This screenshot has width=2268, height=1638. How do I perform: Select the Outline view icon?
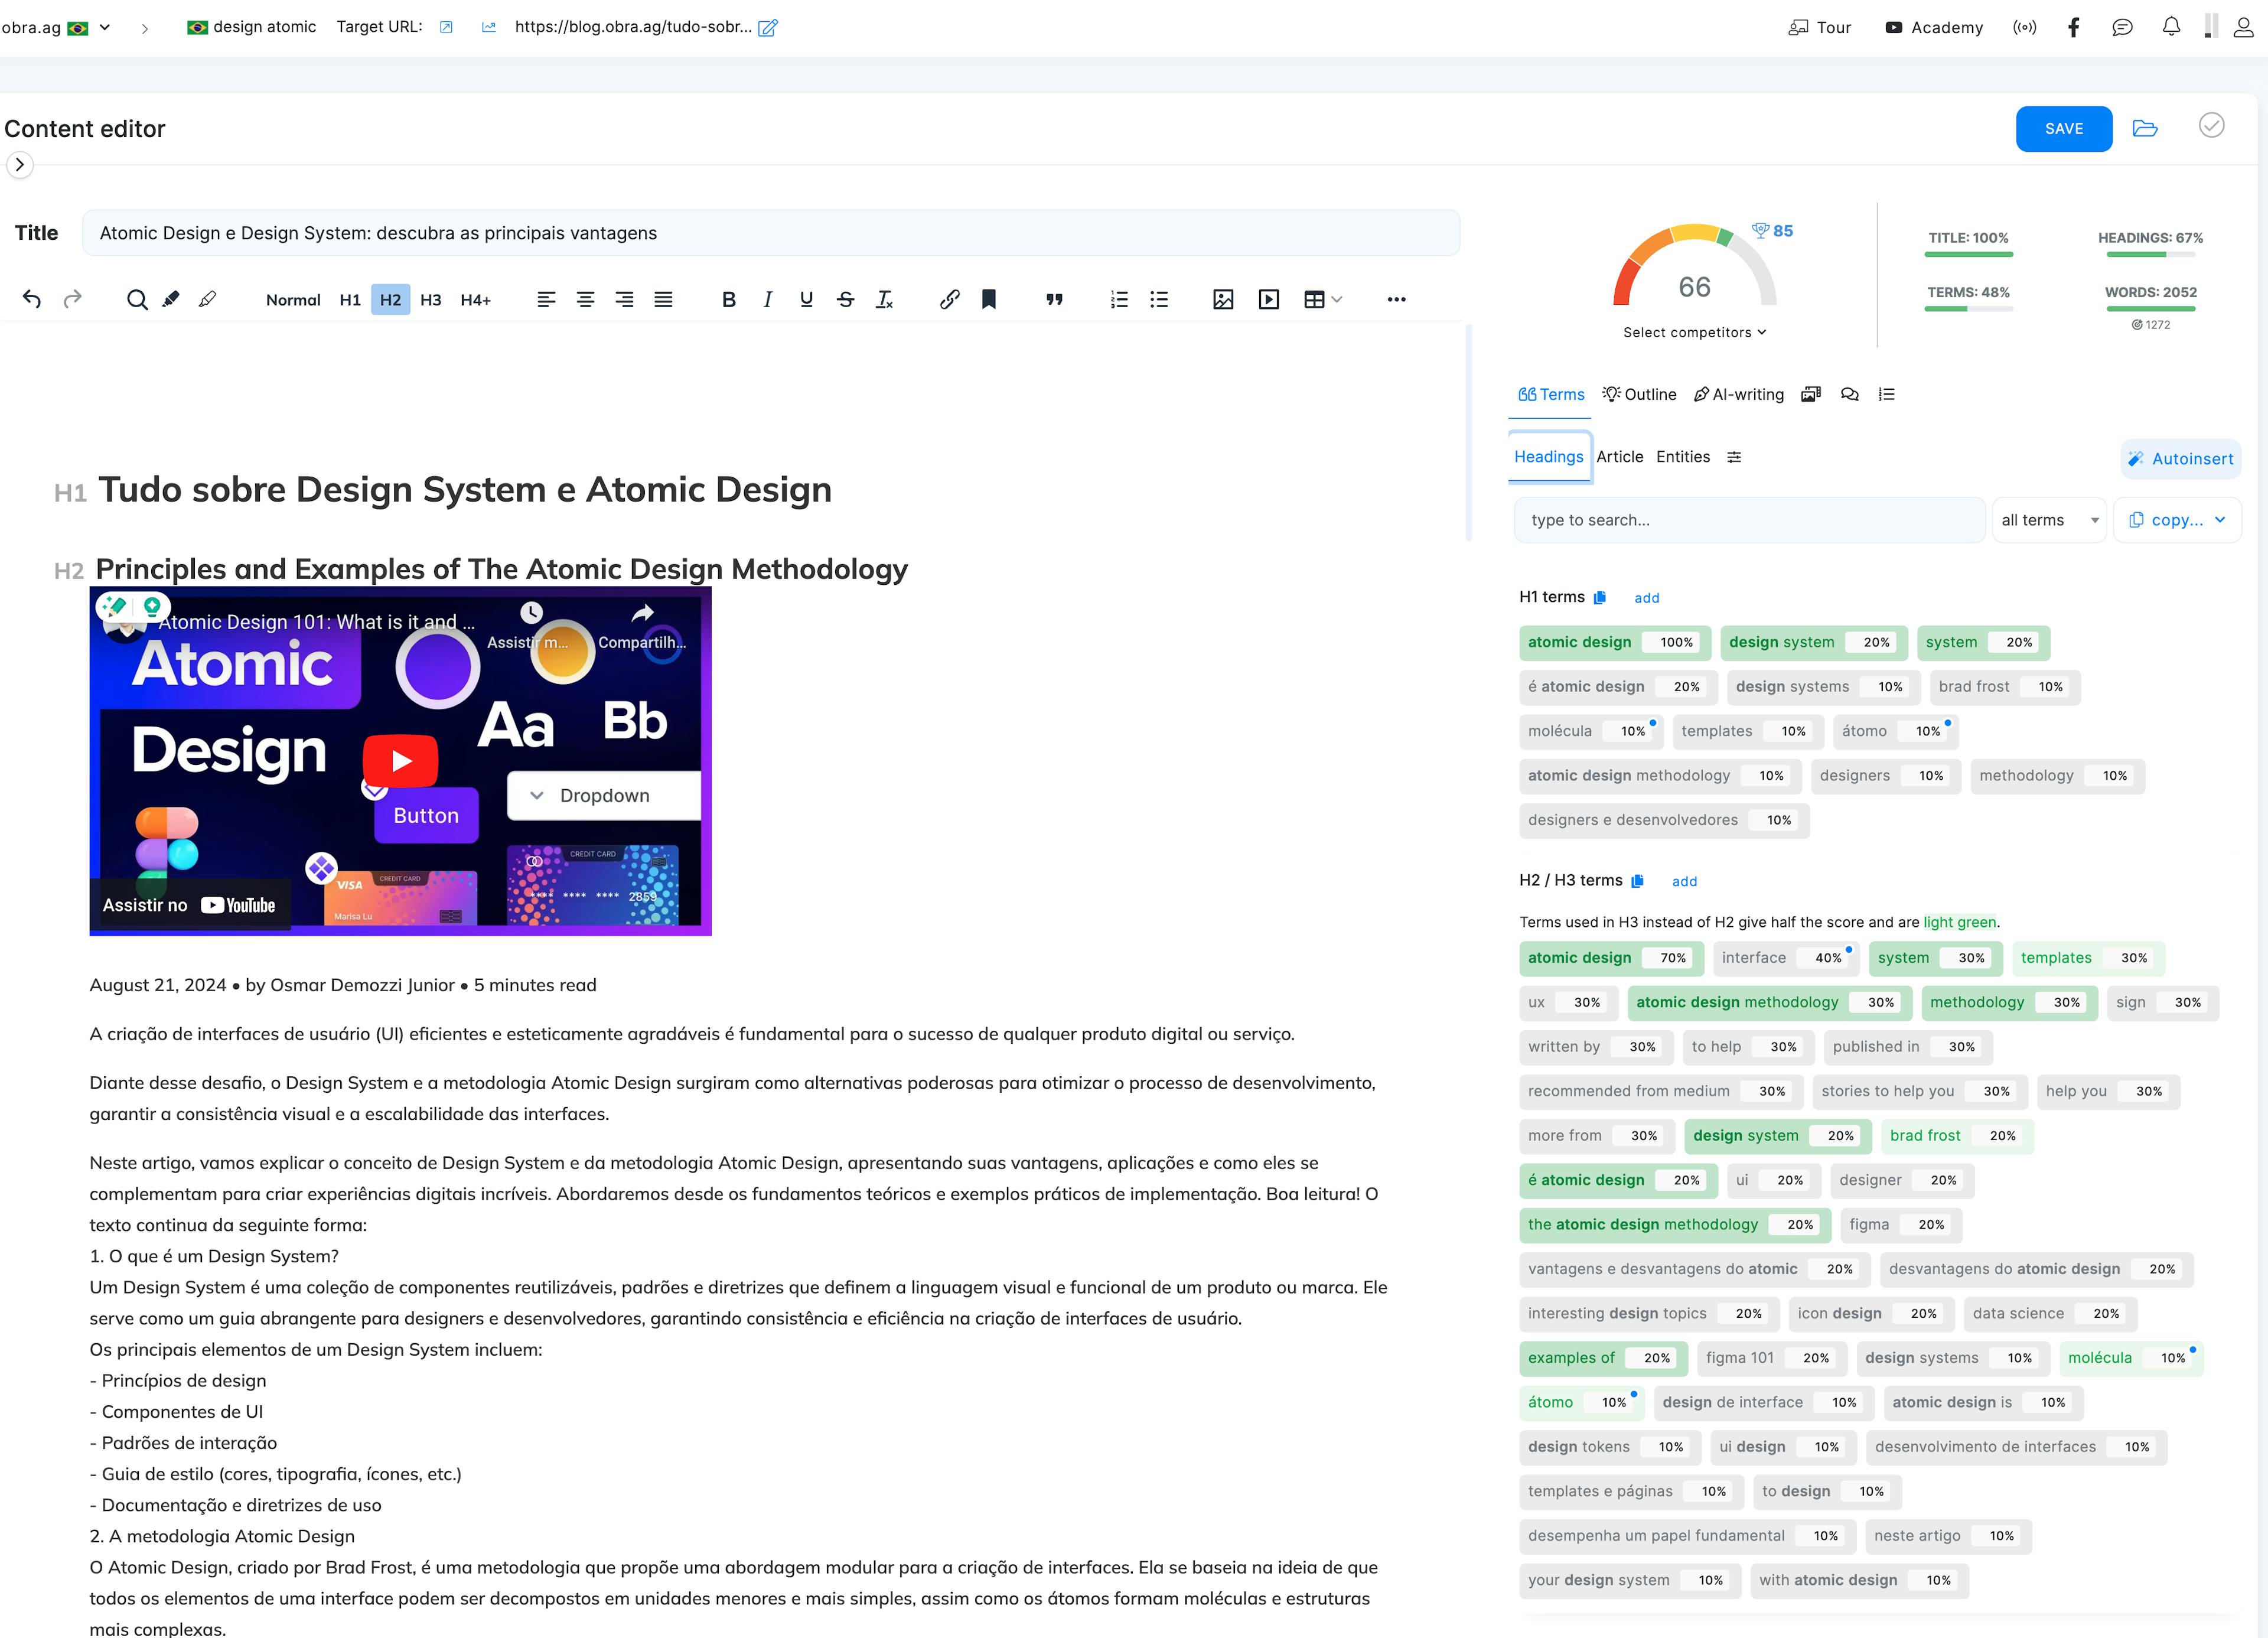coord(1611,394)
